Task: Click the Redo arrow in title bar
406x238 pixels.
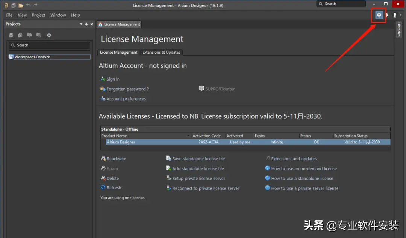Action: point(35,5)
